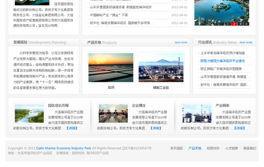
Task: Go to 关于园区 in the footer menu
Action: [x=176, y=148]
